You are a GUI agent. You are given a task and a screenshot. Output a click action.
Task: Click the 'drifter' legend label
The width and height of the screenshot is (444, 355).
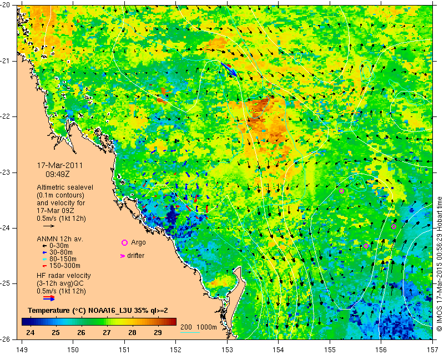click(x=135, y=256)
